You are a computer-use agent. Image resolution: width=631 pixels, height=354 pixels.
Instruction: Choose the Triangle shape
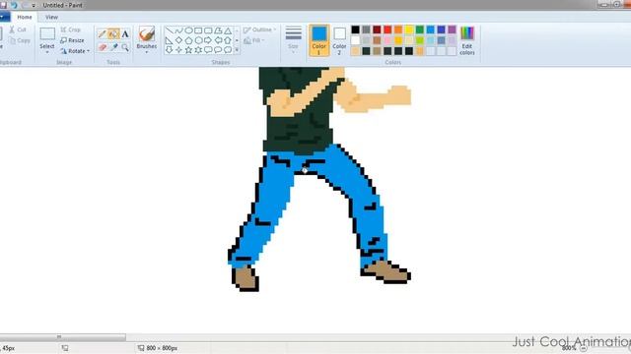click(228, 30)
